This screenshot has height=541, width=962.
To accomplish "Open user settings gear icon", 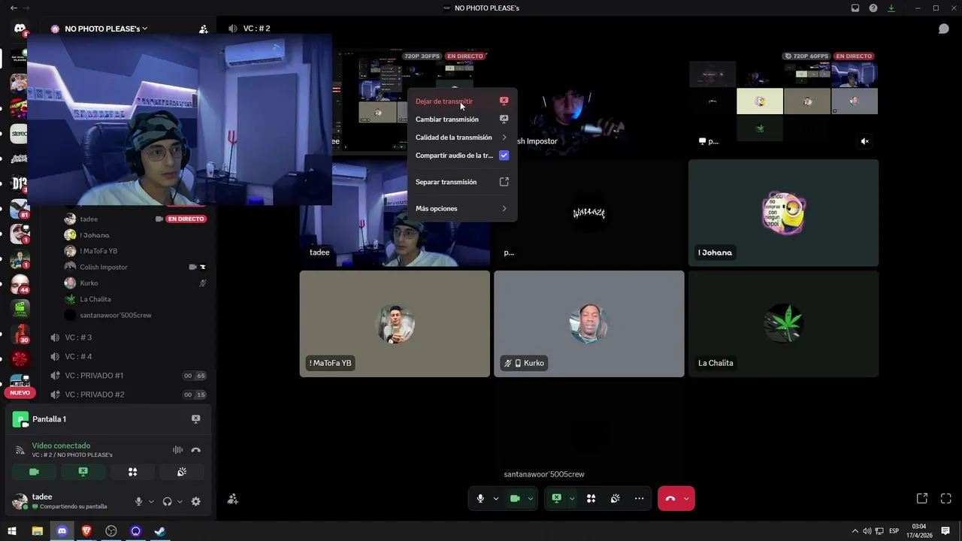I will (x=195, y=501).
